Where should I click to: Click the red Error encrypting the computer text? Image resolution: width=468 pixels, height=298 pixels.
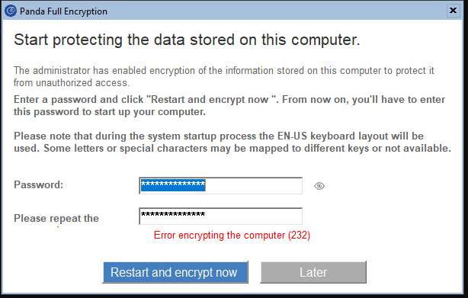click(x=219, y=236)
